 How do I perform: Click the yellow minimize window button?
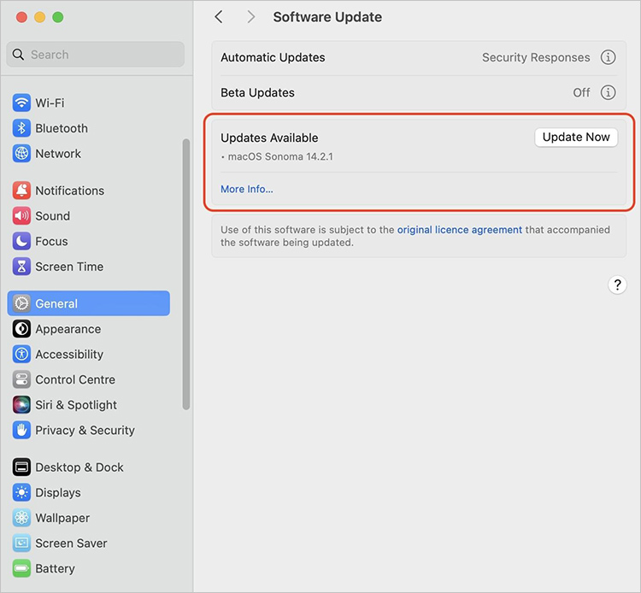[39, 17]
